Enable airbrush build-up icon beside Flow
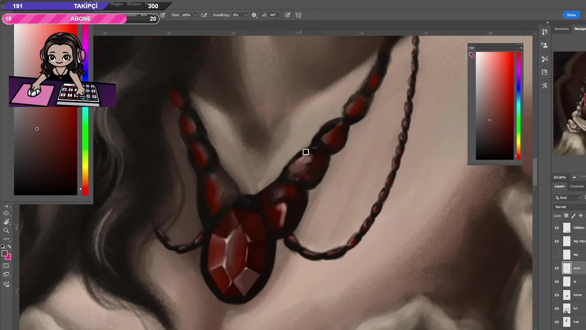 pos(204,15)
